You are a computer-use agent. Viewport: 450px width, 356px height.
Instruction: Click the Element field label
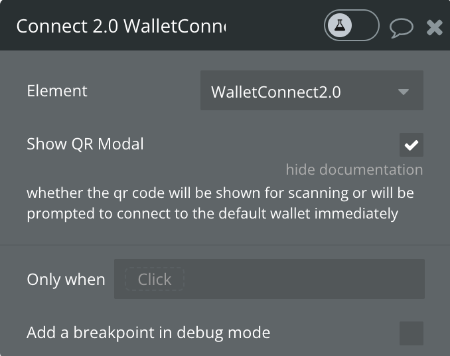click(x=57, y=91)
